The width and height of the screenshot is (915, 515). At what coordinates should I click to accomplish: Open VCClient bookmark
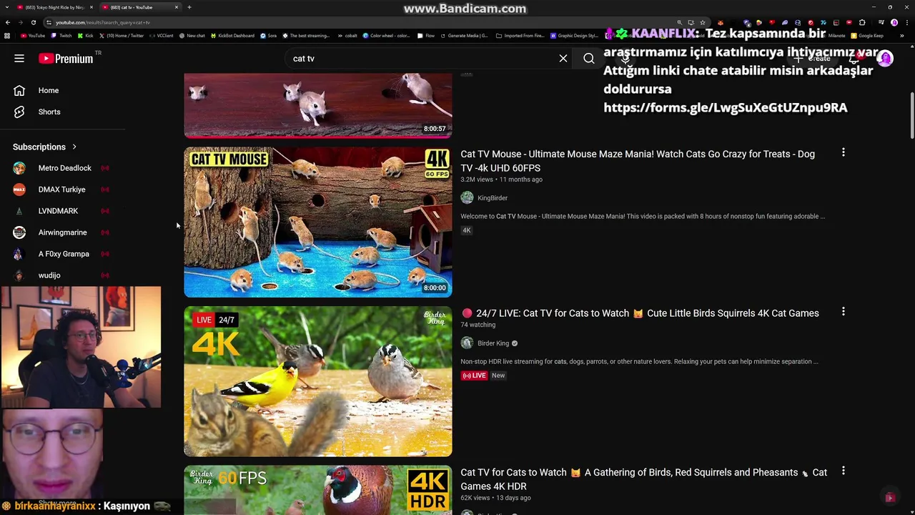point(162,36)
